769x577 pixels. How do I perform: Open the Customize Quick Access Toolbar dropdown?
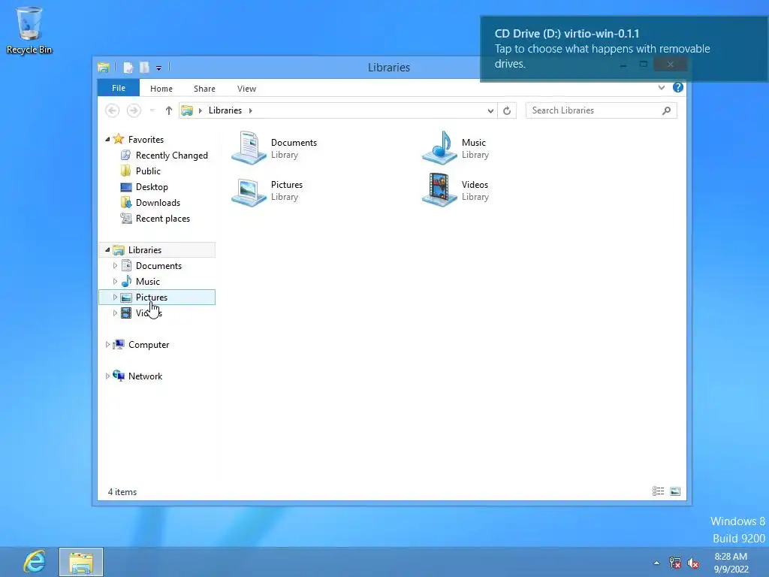pyautogui.click(x=159, y=68)
